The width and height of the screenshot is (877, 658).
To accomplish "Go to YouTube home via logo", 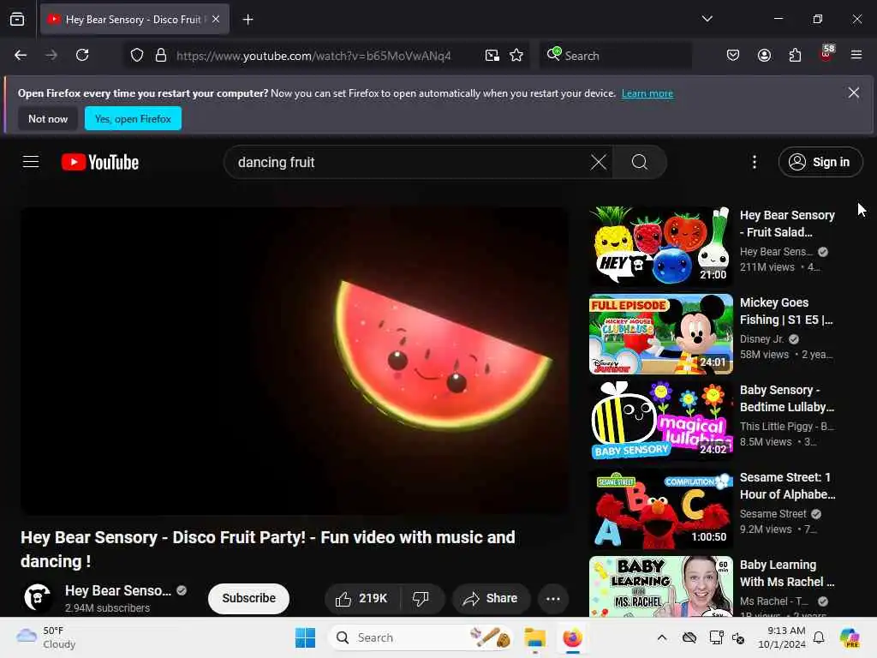I will pos(100,162).
